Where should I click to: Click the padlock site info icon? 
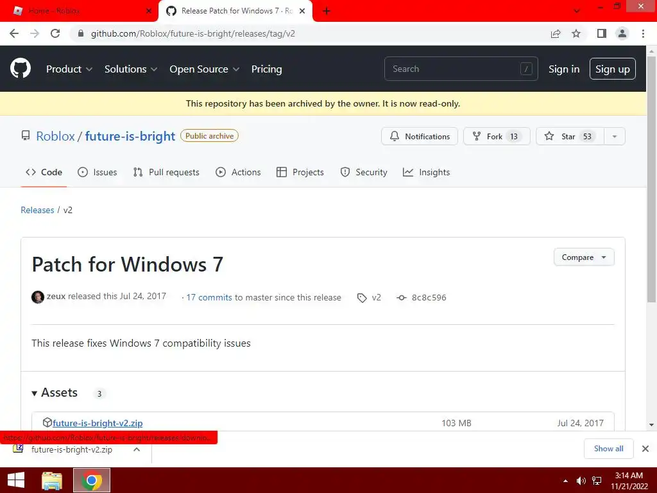click(x=81, y=33)
